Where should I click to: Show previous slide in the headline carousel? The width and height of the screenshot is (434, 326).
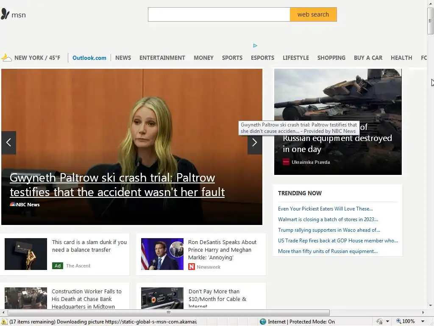pyautogui.click(x=8, y=143)
